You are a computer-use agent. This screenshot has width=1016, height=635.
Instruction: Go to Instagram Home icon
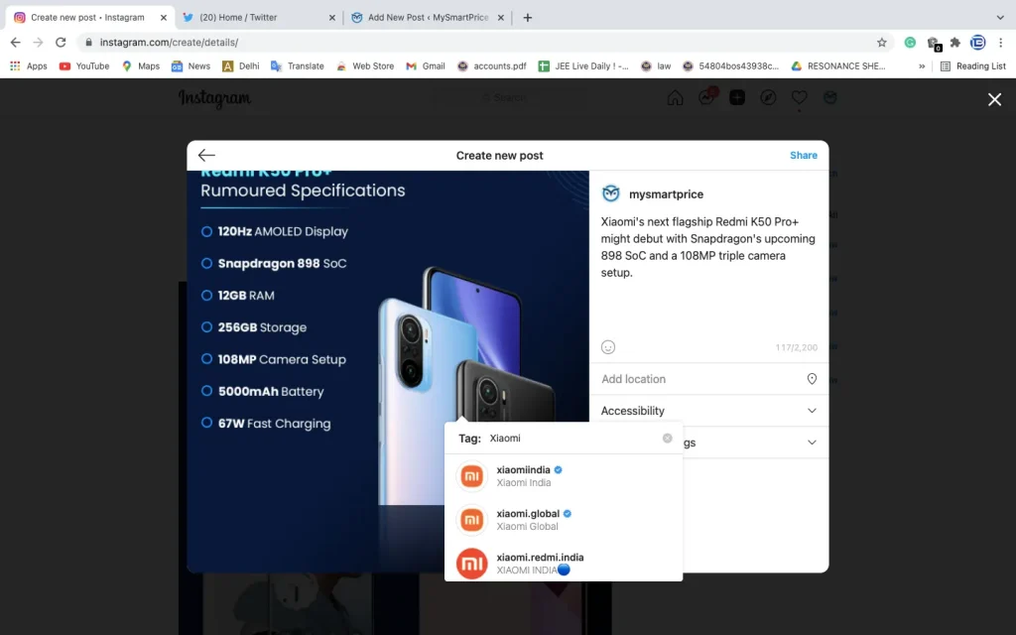(x=675, y=98)
